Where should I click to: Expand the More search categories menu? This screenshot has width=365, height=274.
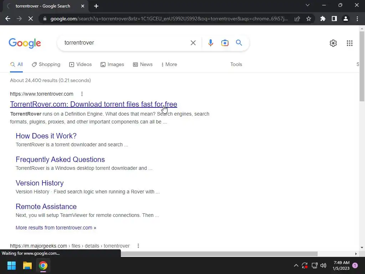point(169,65)
